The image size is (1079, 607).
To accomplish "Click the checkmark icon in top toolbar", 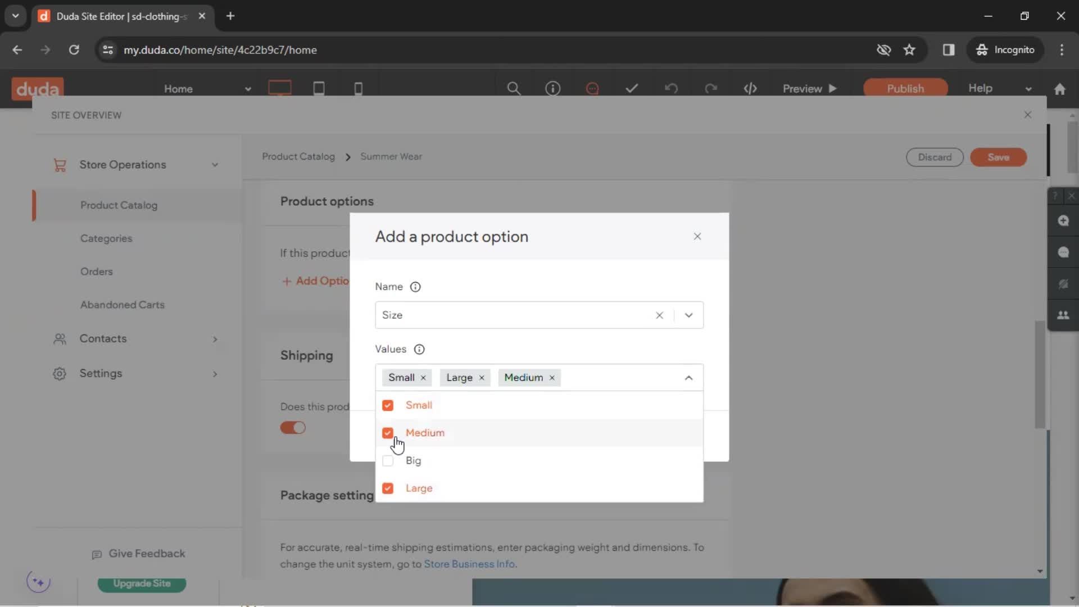I will (632, 88).
